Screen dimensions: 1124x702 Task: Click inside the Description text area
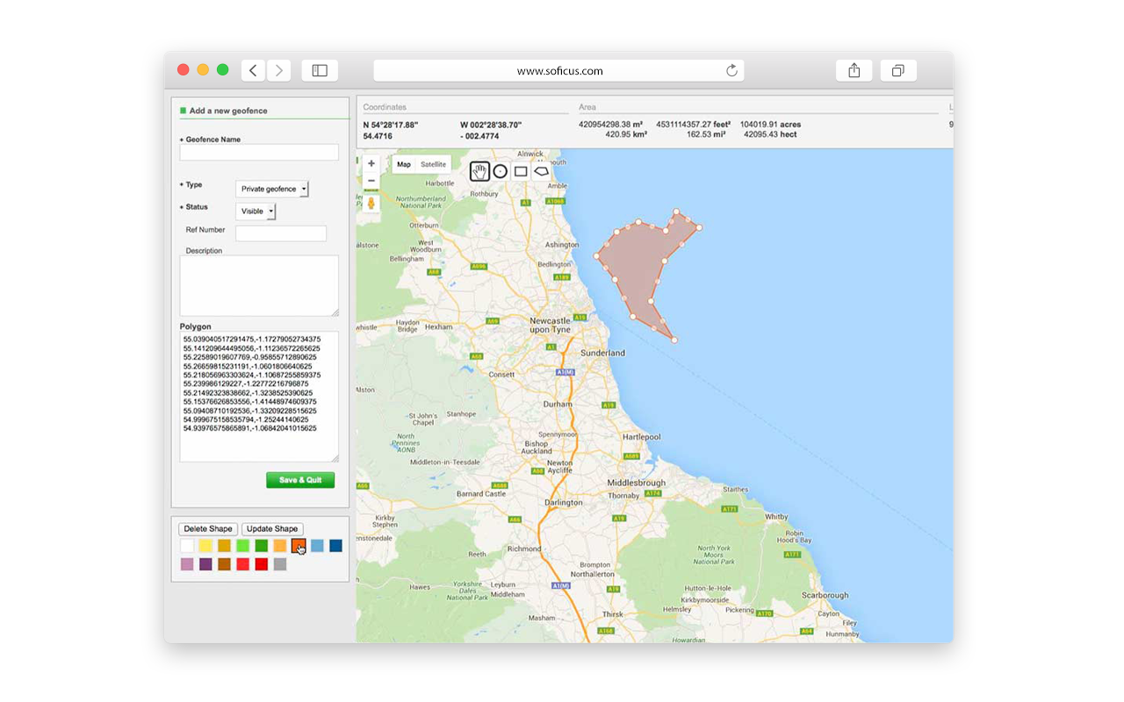point(259,286)
